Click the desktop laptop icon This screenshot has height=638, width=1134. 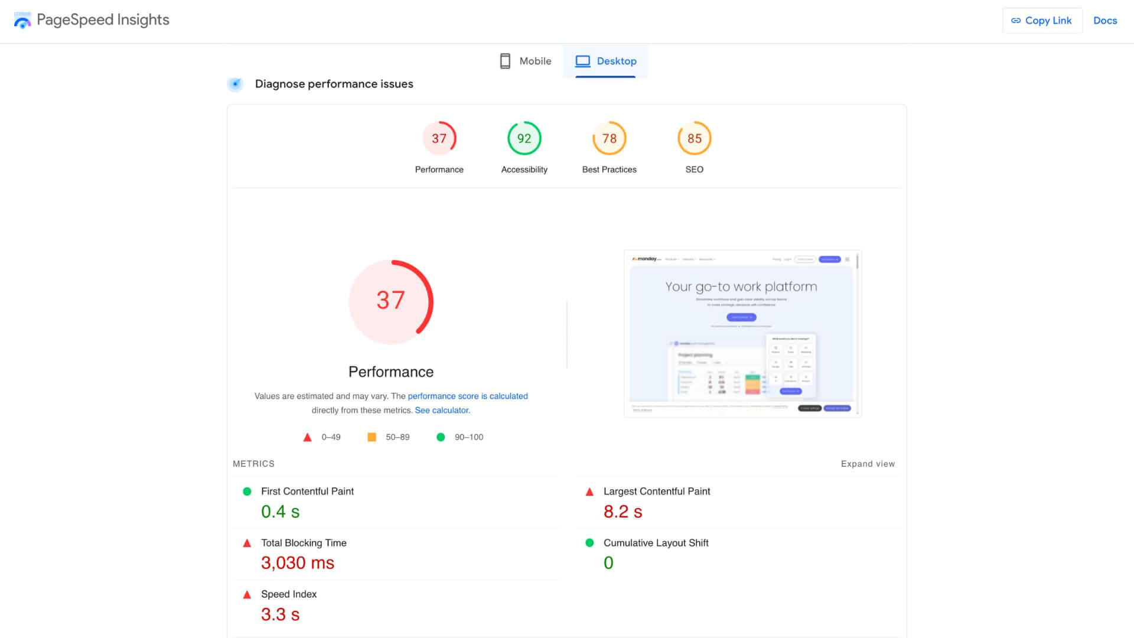click(583, 61)
